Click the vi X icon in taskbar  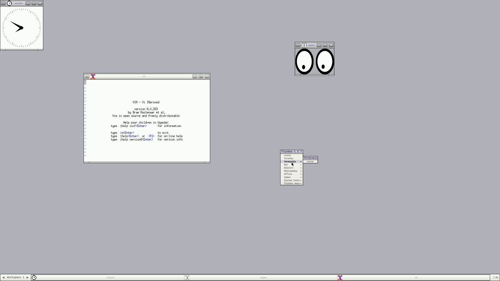[340, 278]
